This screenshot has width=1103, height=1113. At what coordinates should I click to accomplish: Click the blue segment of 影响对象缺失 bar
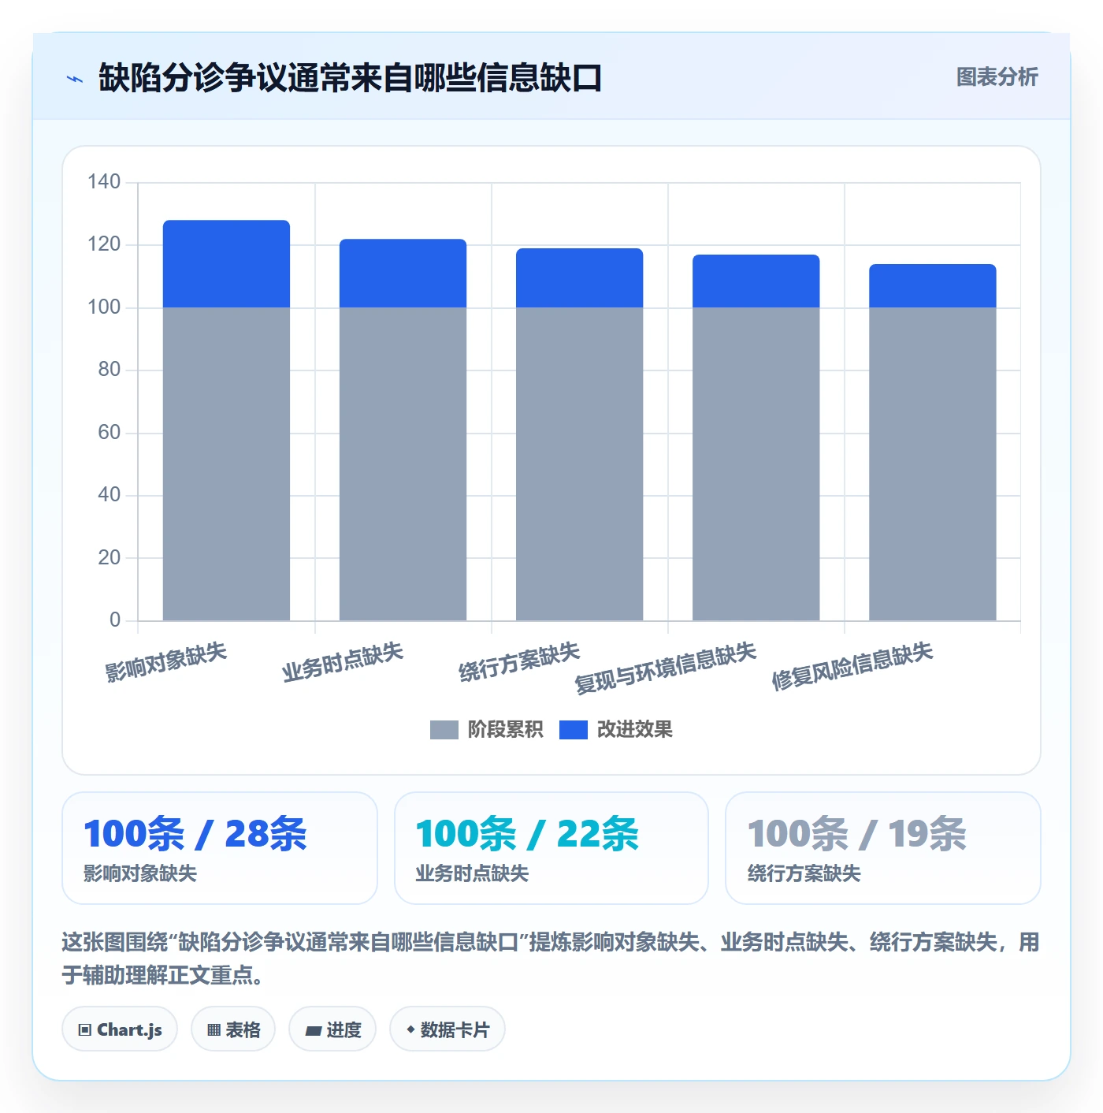(x=226, y=264)
